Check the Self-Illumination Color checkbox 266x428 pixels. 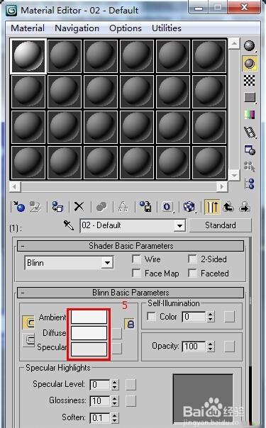(151, 317)
